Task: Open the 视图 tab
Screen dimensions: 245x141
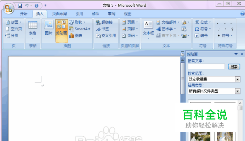Action: (x=127, y=14)
